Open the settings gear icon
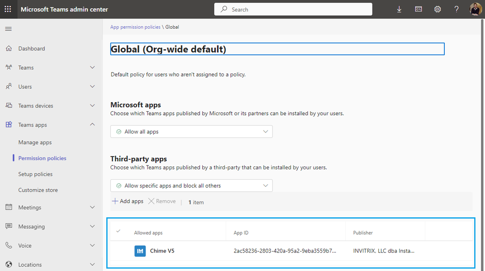Viewport: 485px width, 271px height. (437, 9)
